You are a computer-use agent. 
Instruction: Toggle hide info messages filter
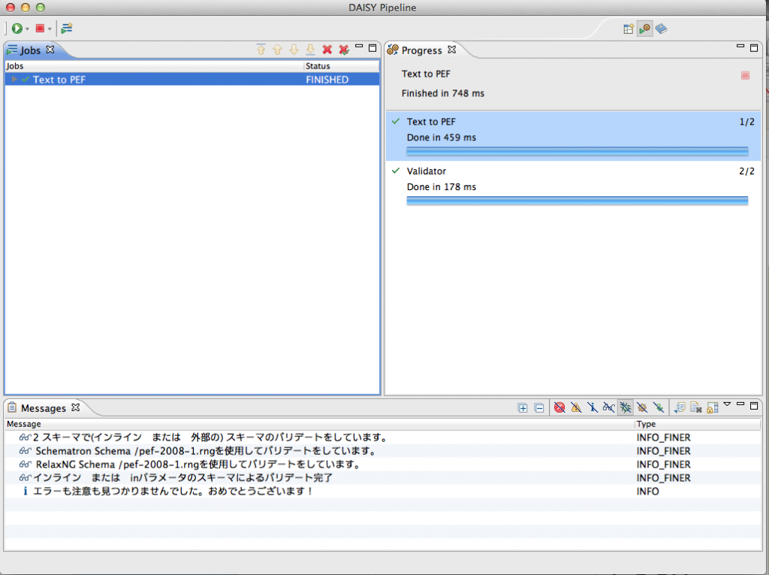593,407
